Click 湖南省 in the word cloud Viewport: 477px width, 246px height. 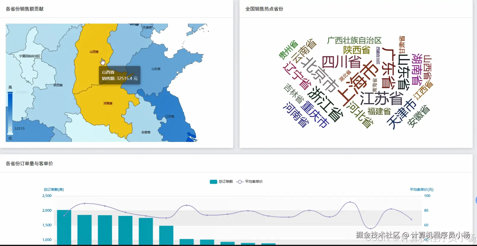(417, 70)
